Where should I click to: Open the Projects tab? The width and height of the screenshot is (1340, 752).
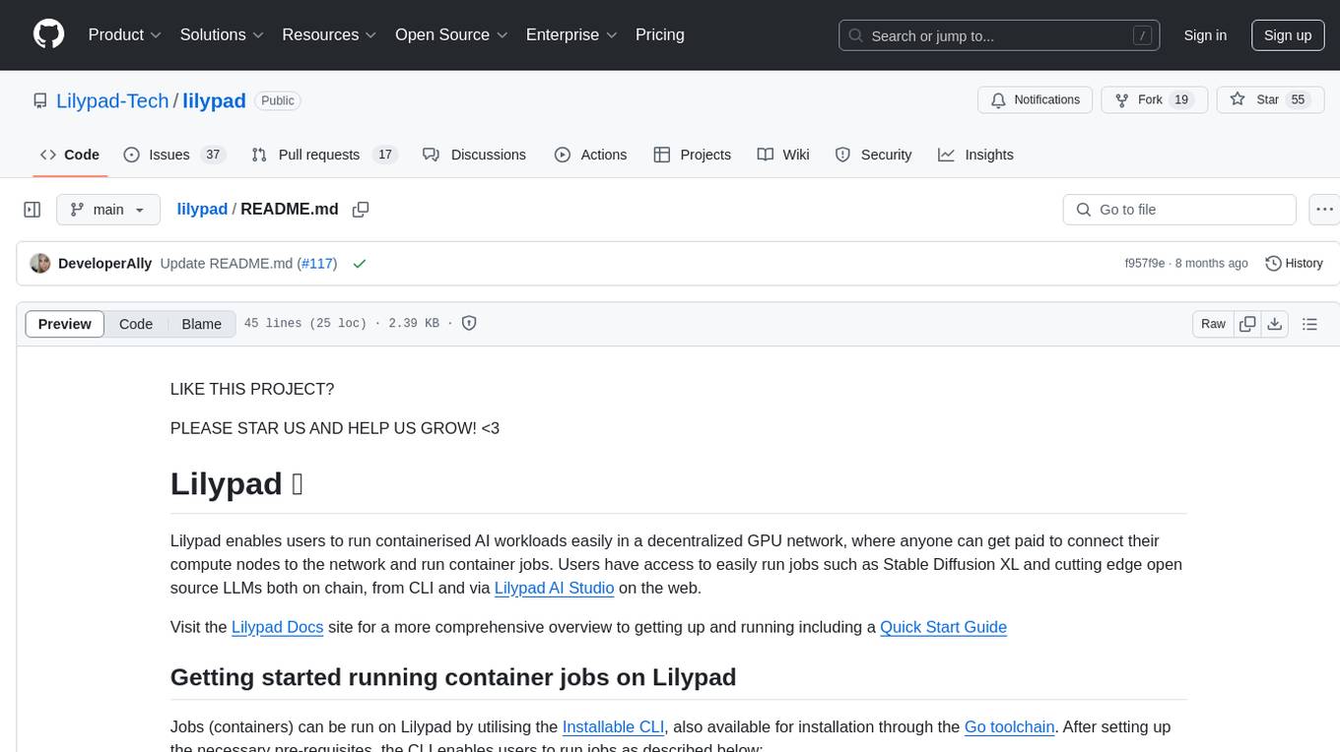pos(693,155)
